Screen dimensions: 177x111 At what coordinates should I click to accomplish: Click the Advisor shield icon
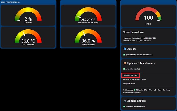[x=125, y=49]
